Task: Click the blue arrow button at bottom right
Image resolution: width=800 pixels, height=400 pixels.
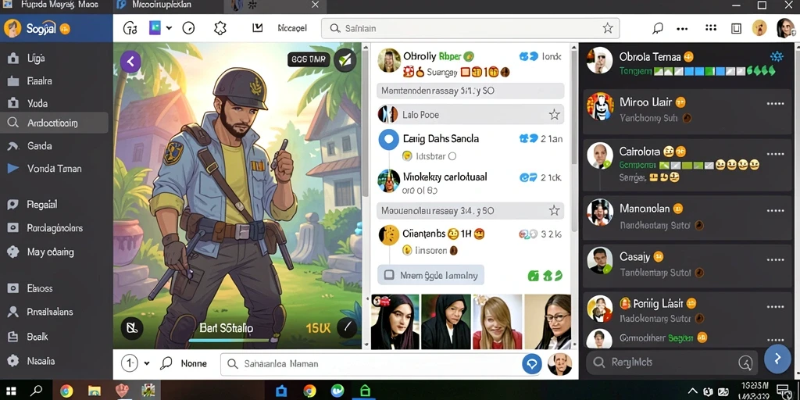Action: (x=777, y=359)
